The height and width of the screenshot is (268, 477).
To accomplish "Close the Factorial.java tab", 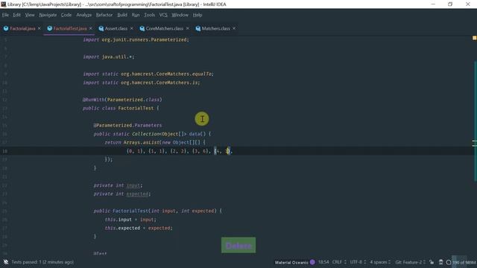I will [39, 28].
